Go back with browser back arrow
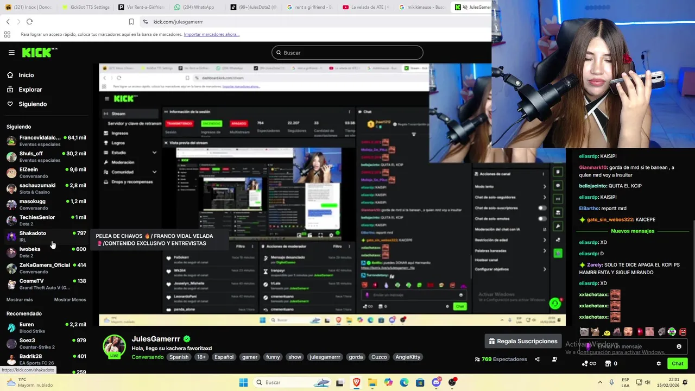 (x=8, y=22)
